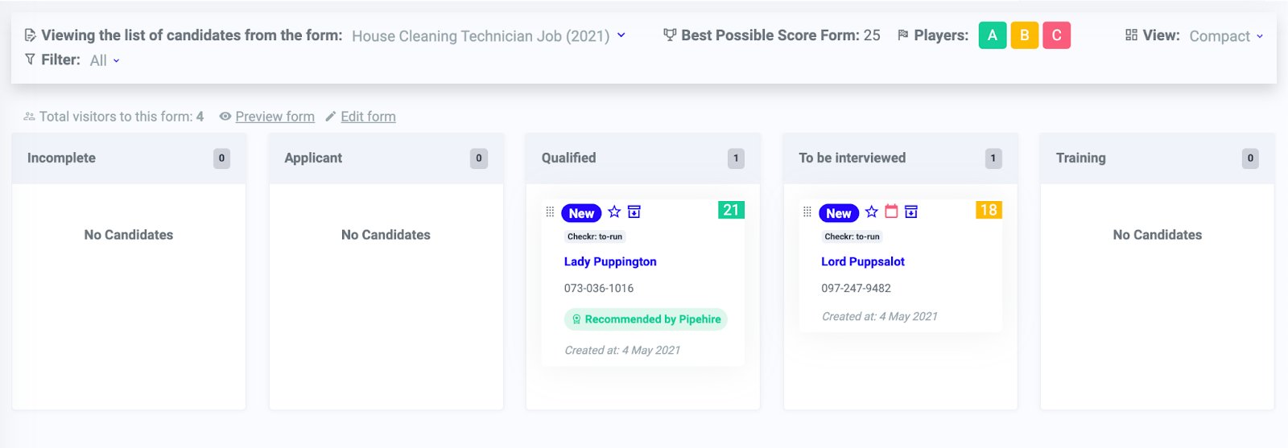
Task: Click the pencil icon next to Edit form
Action: [x=330, y=117]
